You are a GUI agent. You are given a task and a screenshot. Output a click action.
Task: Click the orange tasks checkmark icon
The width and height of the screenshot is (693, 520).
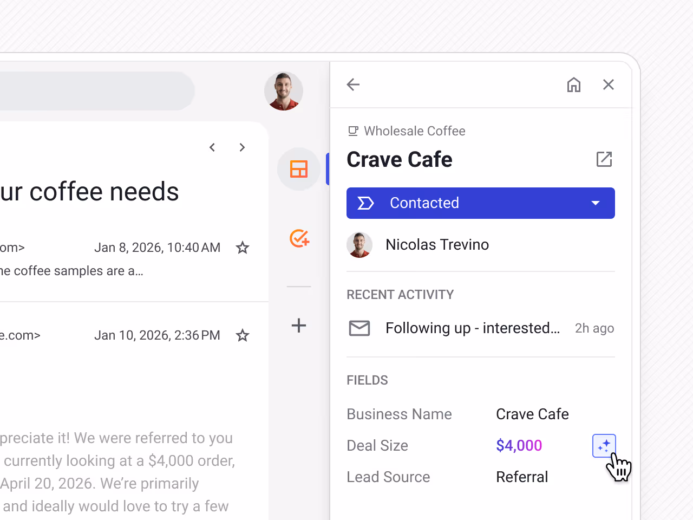click(x=298, y=238)
